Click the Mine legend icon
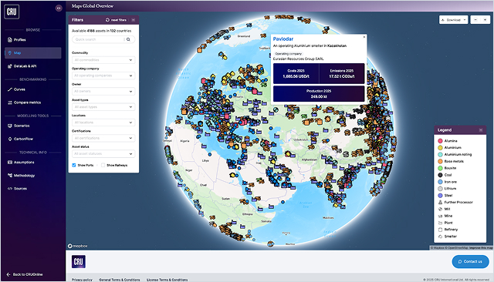494x282 pixels. click(x=440, y=216)
